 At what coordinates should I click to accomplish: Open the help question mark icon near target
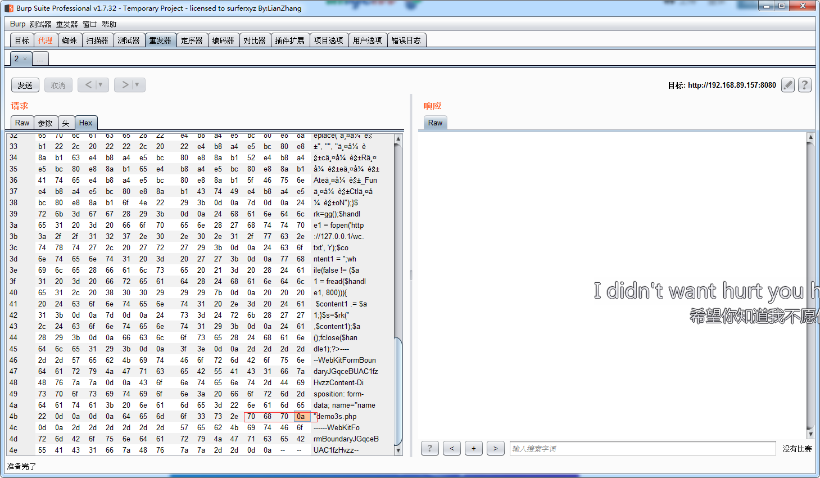click(805, 85)
